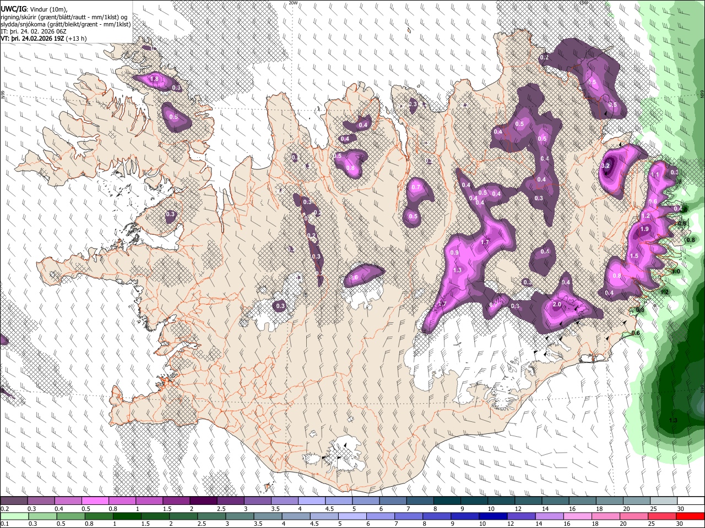Image resolution: width=705 pixels, height=528 pixels.
Task: Select the 0.2 label under the snow legend
Action: click(5, 509)
